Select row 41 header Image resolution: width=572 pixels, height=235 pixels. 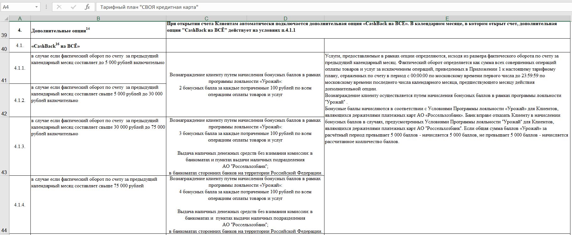tap(4, 68)
